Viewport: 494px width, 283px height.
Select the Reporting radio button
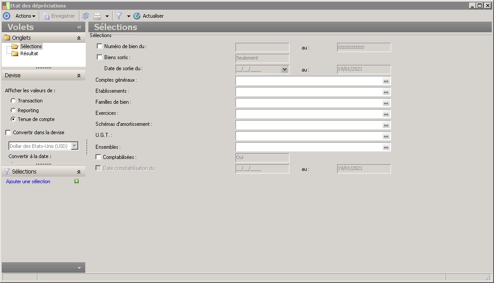point(13,110)
